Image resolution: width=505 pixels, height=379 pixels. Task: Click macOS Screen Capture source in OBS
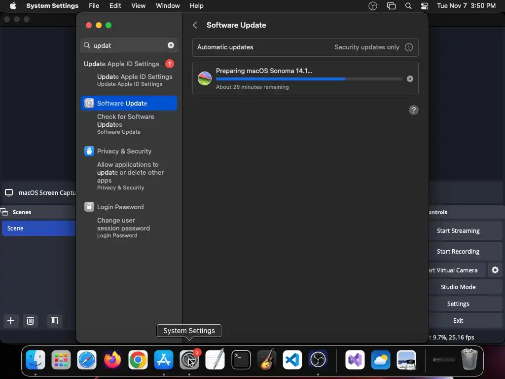point(40,193)
